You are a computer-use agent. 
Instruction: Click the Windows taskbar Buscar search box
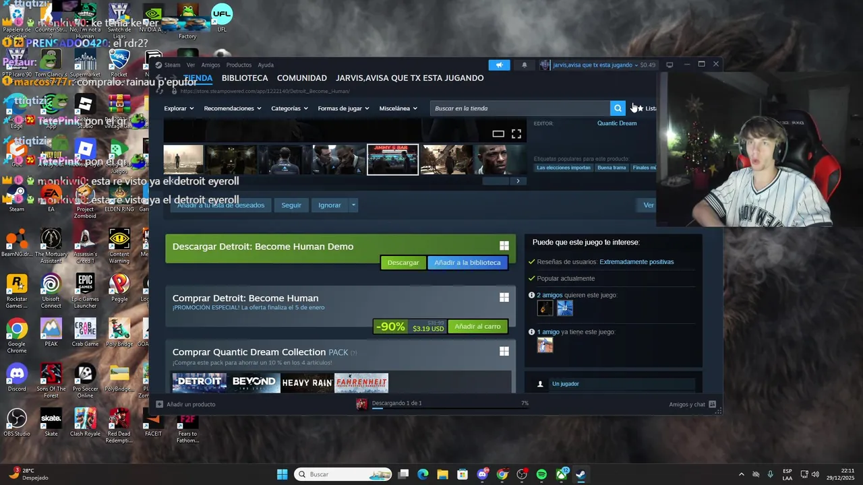(343, 474)
